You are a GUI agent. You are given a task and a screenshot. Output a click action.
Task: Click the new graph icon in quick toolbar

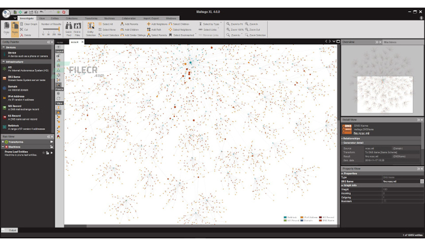click(15, 12)
